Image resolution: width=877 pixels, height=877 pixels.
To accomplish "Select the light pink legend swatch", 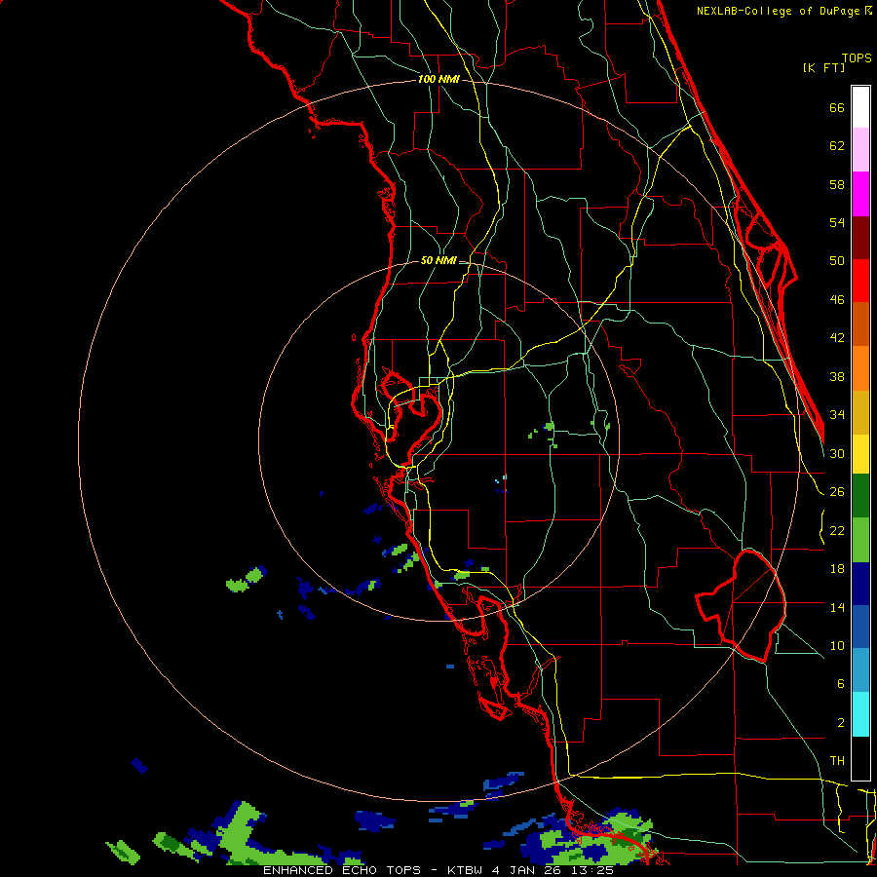I will point(860,150).
